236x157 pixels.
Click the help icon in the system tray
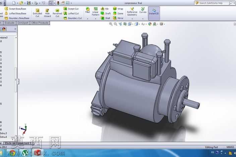[x=217, y=153]
